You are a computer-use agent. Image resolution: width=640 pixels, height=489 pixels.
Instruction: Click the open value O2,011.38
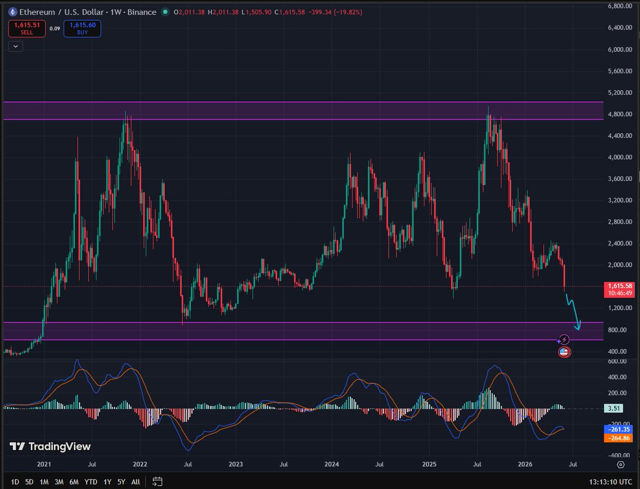point(189,12)
